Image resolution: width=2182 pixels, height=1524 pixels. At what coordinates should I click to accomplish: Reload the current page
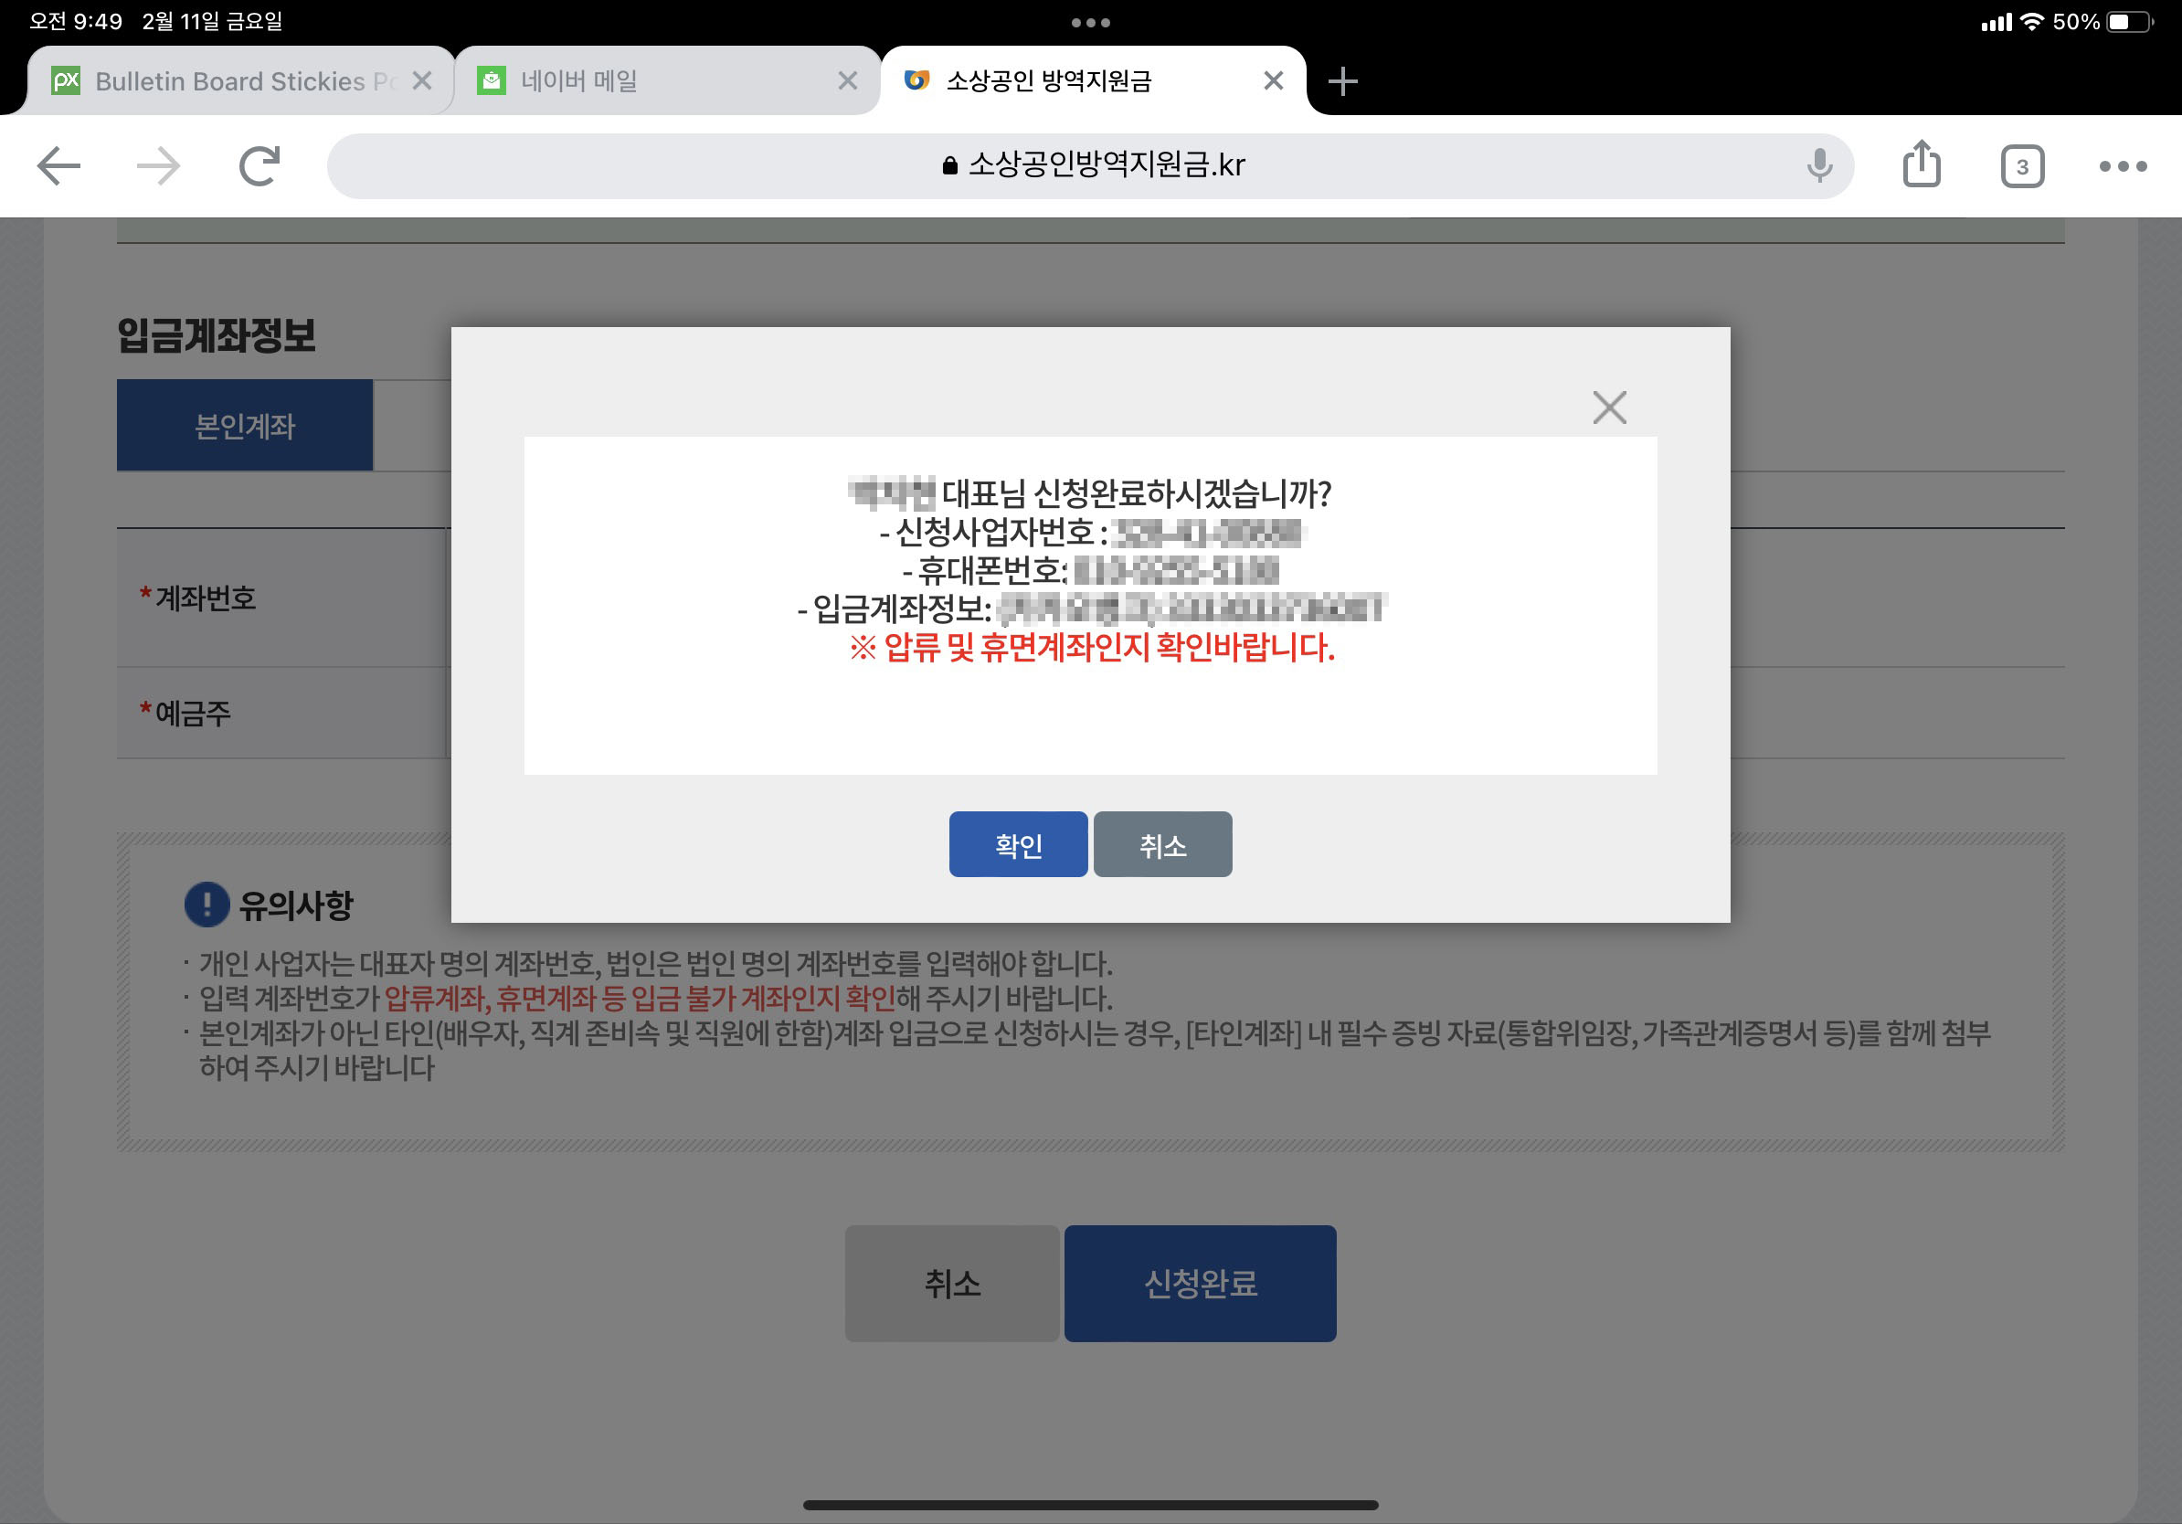260,166
